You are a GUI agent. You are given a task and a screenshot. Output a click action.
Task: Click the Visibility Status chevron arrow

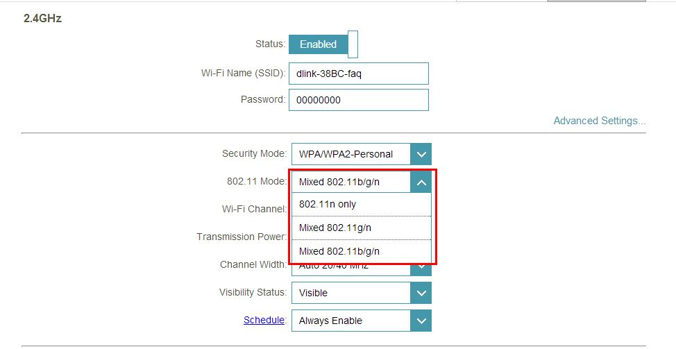click(x=421, y=293)
